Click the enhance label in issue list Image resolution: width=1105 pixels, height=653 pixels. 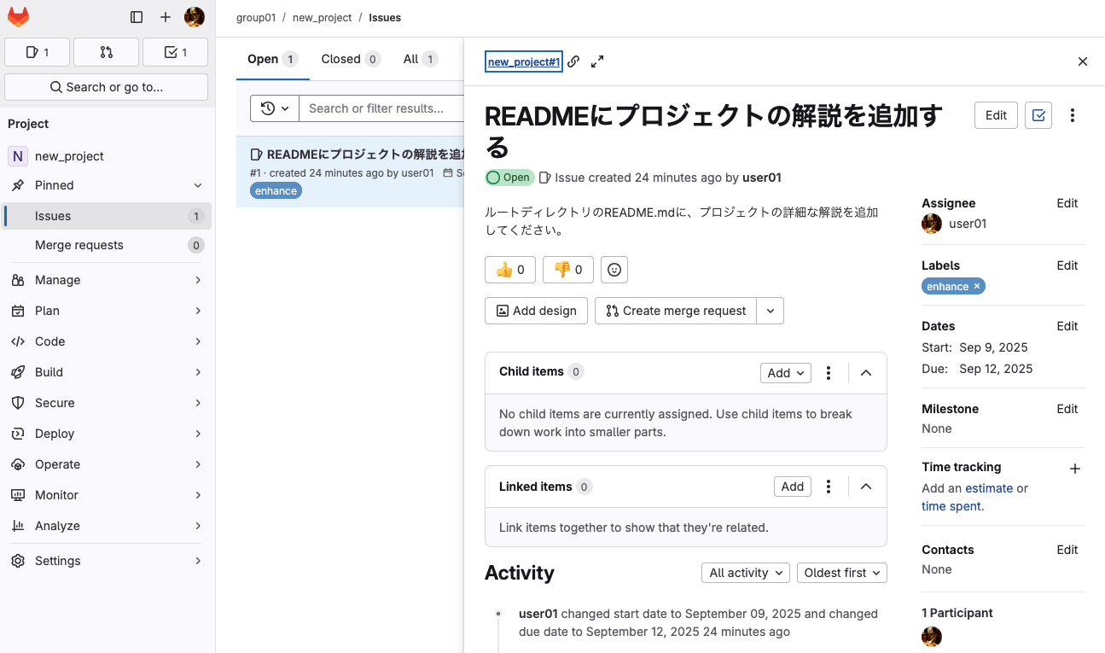(276, 191)
